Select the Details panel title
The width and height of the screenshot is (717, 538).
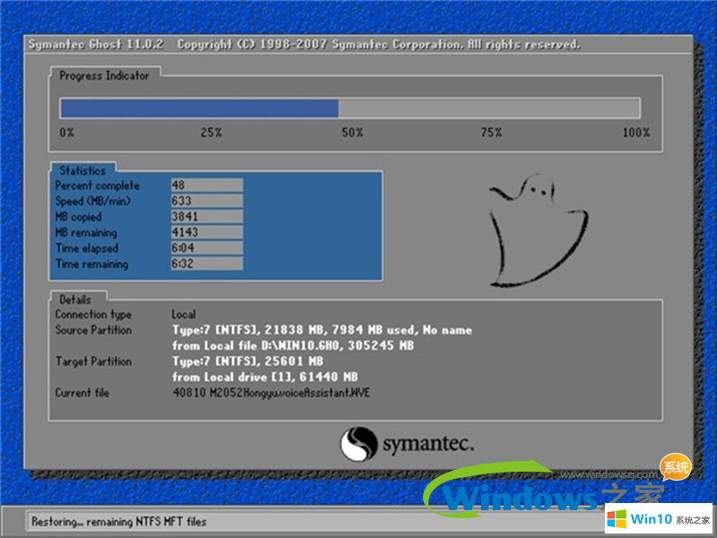[x=75, y=299]
